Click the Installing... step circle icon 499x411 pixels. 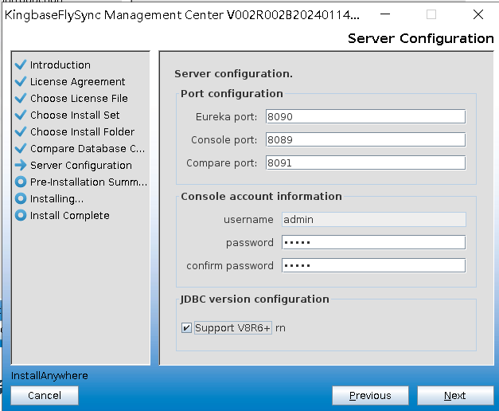point(21,198)
